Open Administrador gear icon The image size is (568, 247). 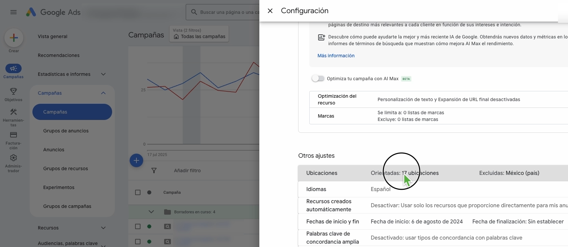tap(14, 158)
